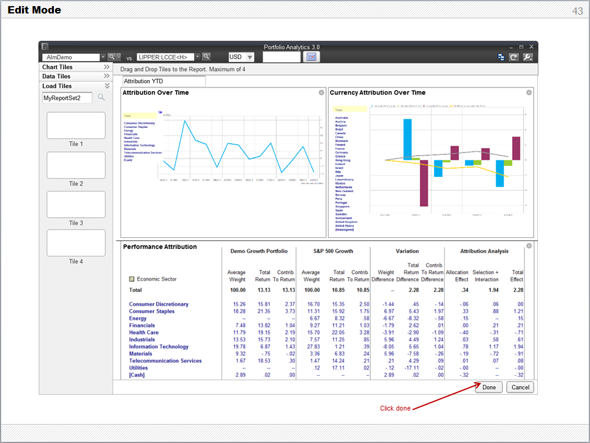Click the Variation column group header
This screenshot has height=443, width=590.
tap(407, 251)
